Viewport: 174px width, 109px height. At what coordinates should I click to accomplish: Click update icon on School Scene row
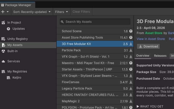[x=131, y=31]
